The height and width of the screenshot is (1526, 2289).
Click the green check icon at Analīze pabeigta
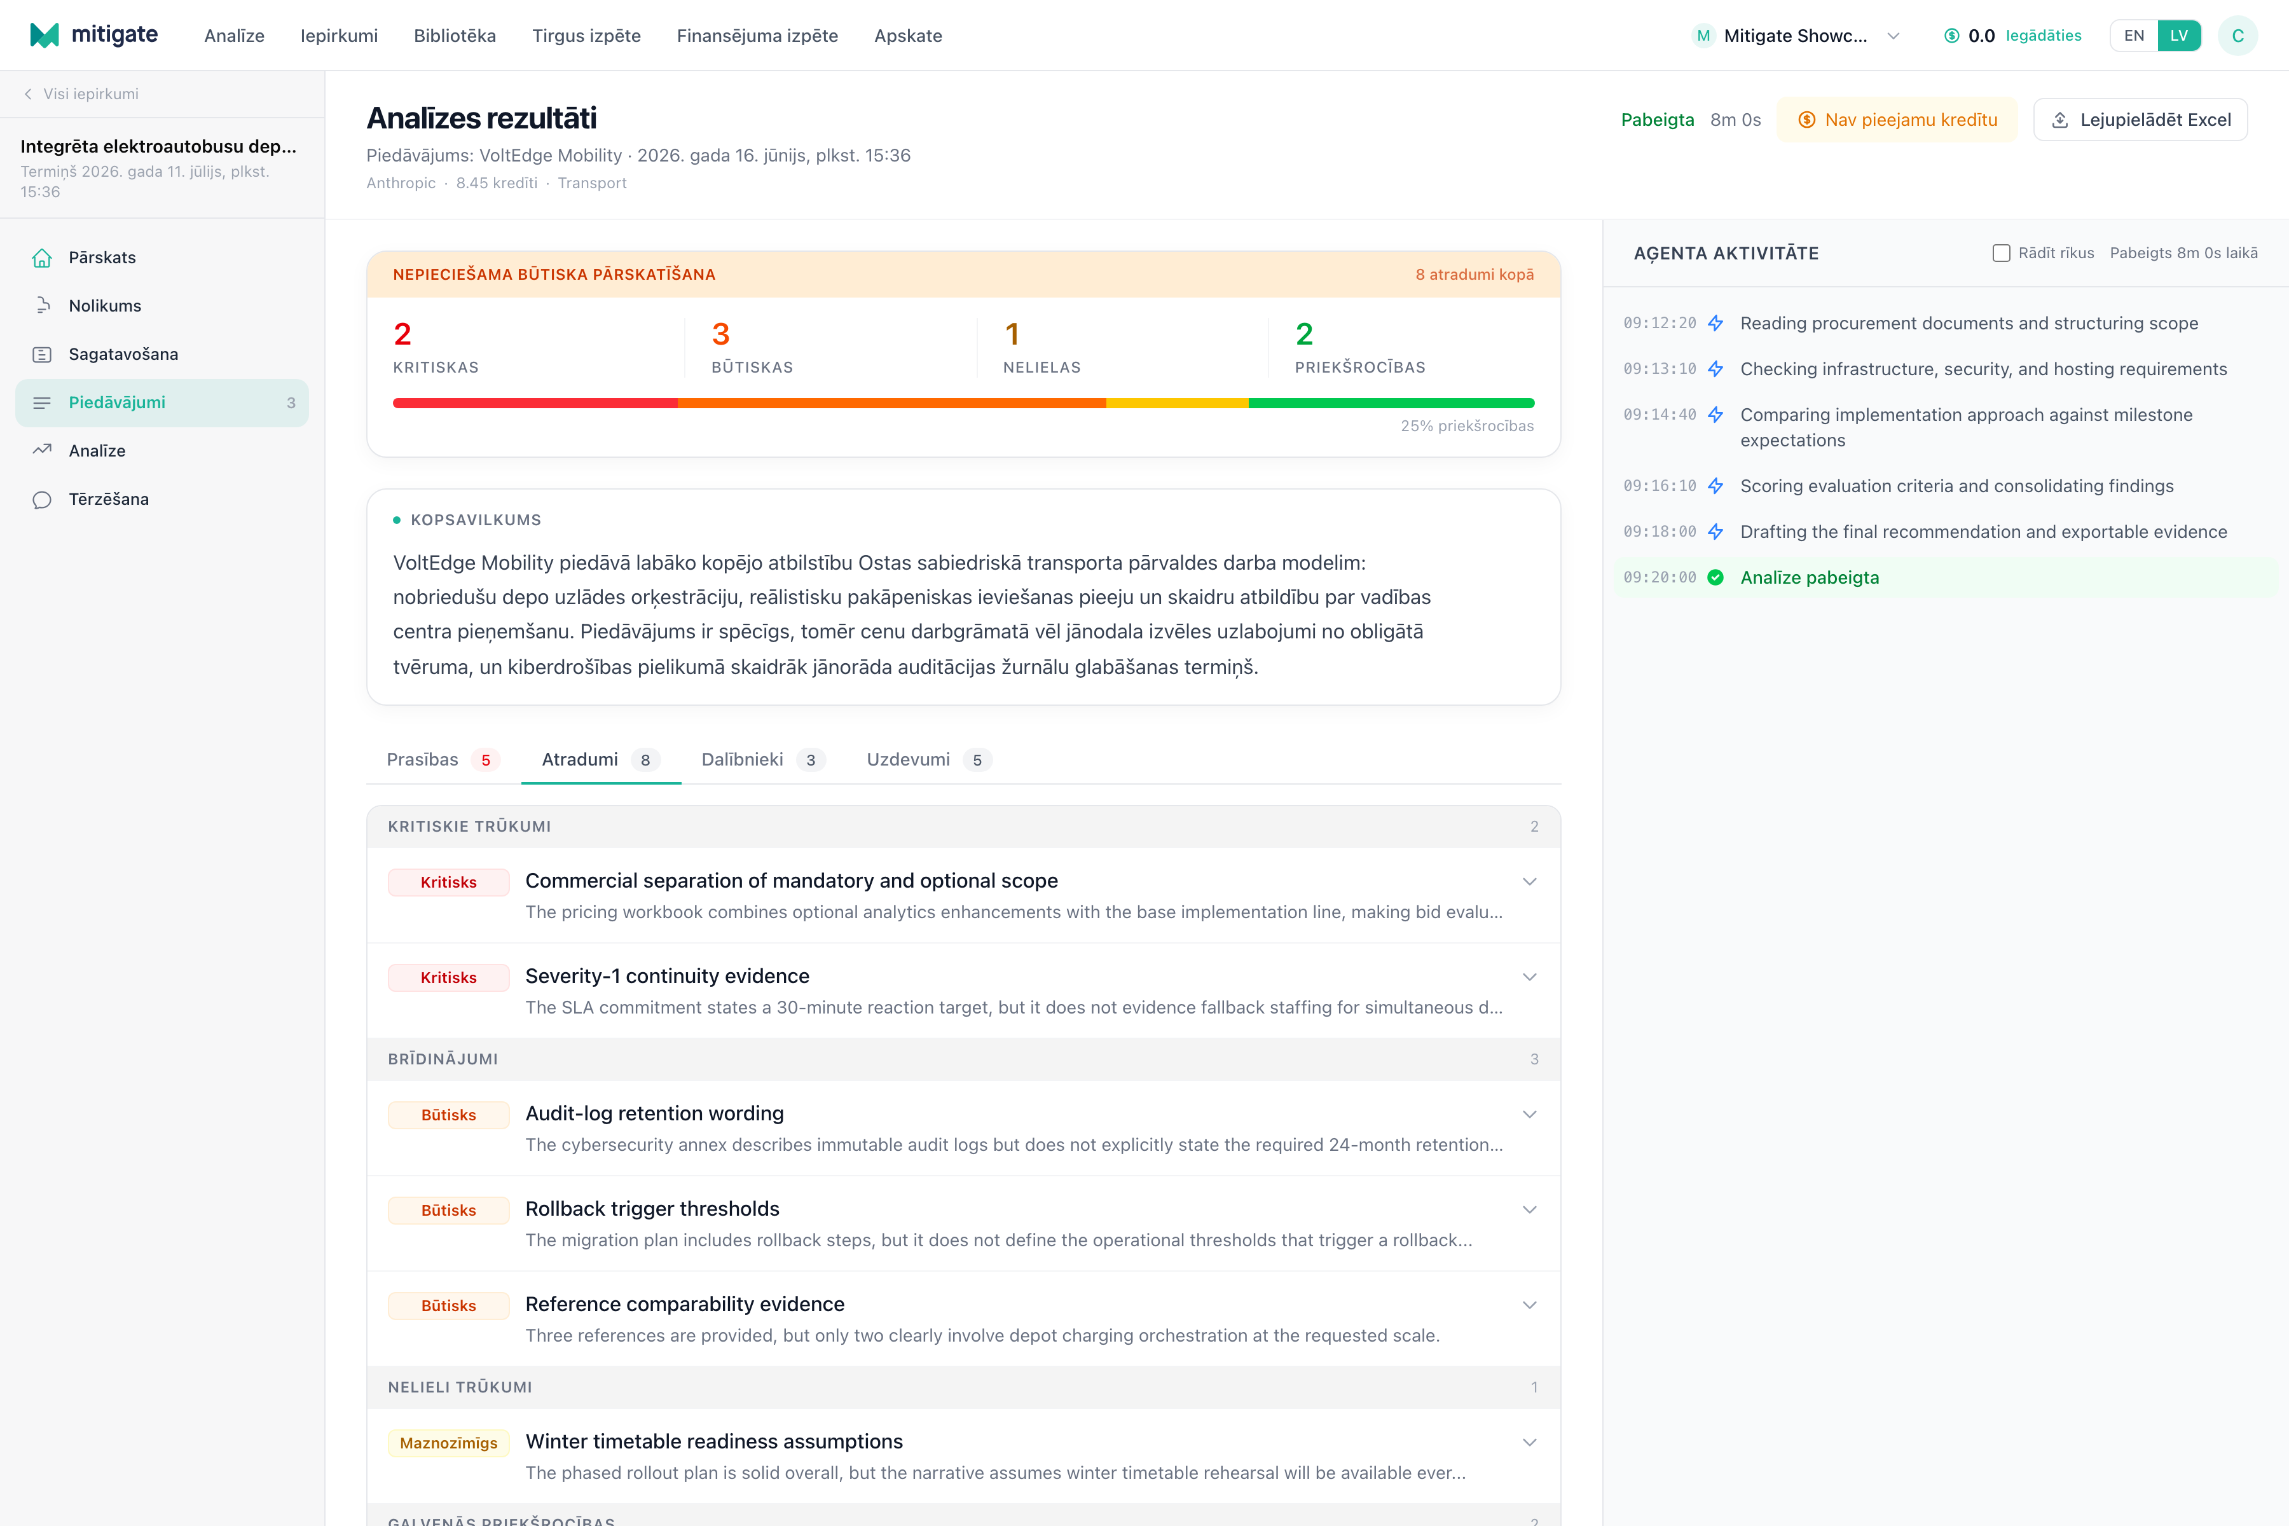1715,577
